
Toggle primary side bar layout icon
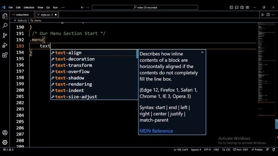(232, 7)
